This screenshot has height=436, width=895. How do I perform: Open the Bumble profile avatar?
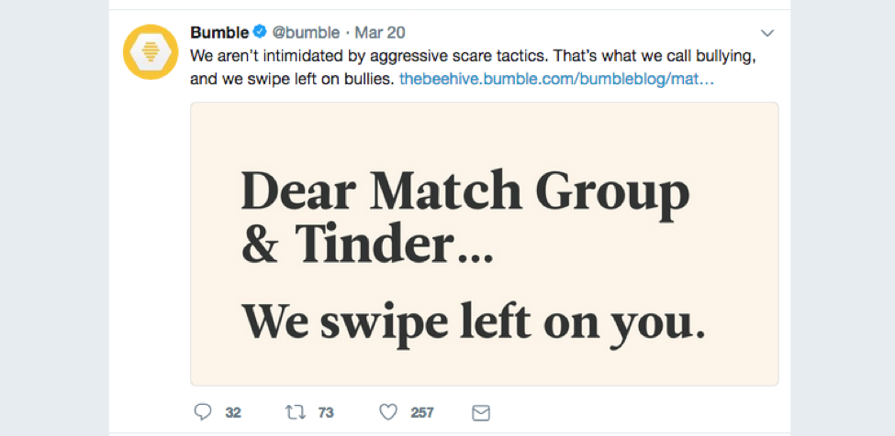click(x=150, y=52)
